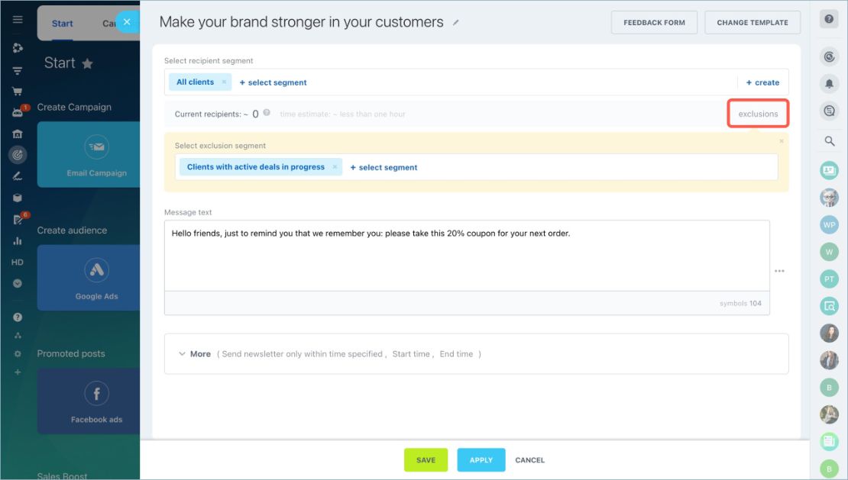Viewport: 848px width, 480px height.
Task: Click the shopping cart icon in left sidebar
Action: (x=18, y=92)
